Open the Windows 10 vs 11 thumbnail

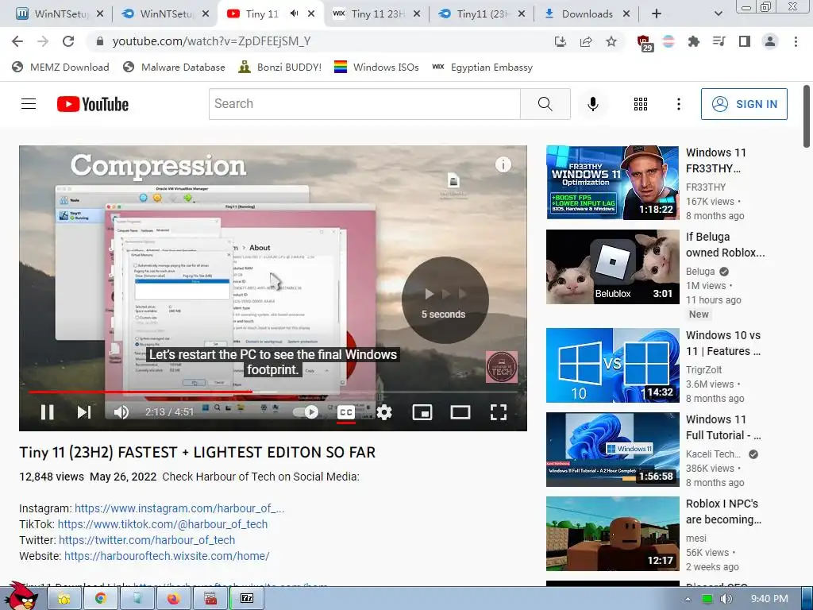612,365
